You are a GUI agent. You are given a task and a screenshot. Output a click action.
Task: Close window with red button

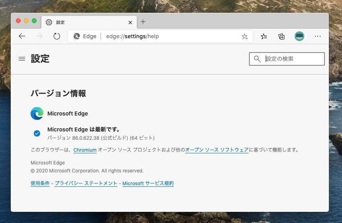(x=18, y=21)
